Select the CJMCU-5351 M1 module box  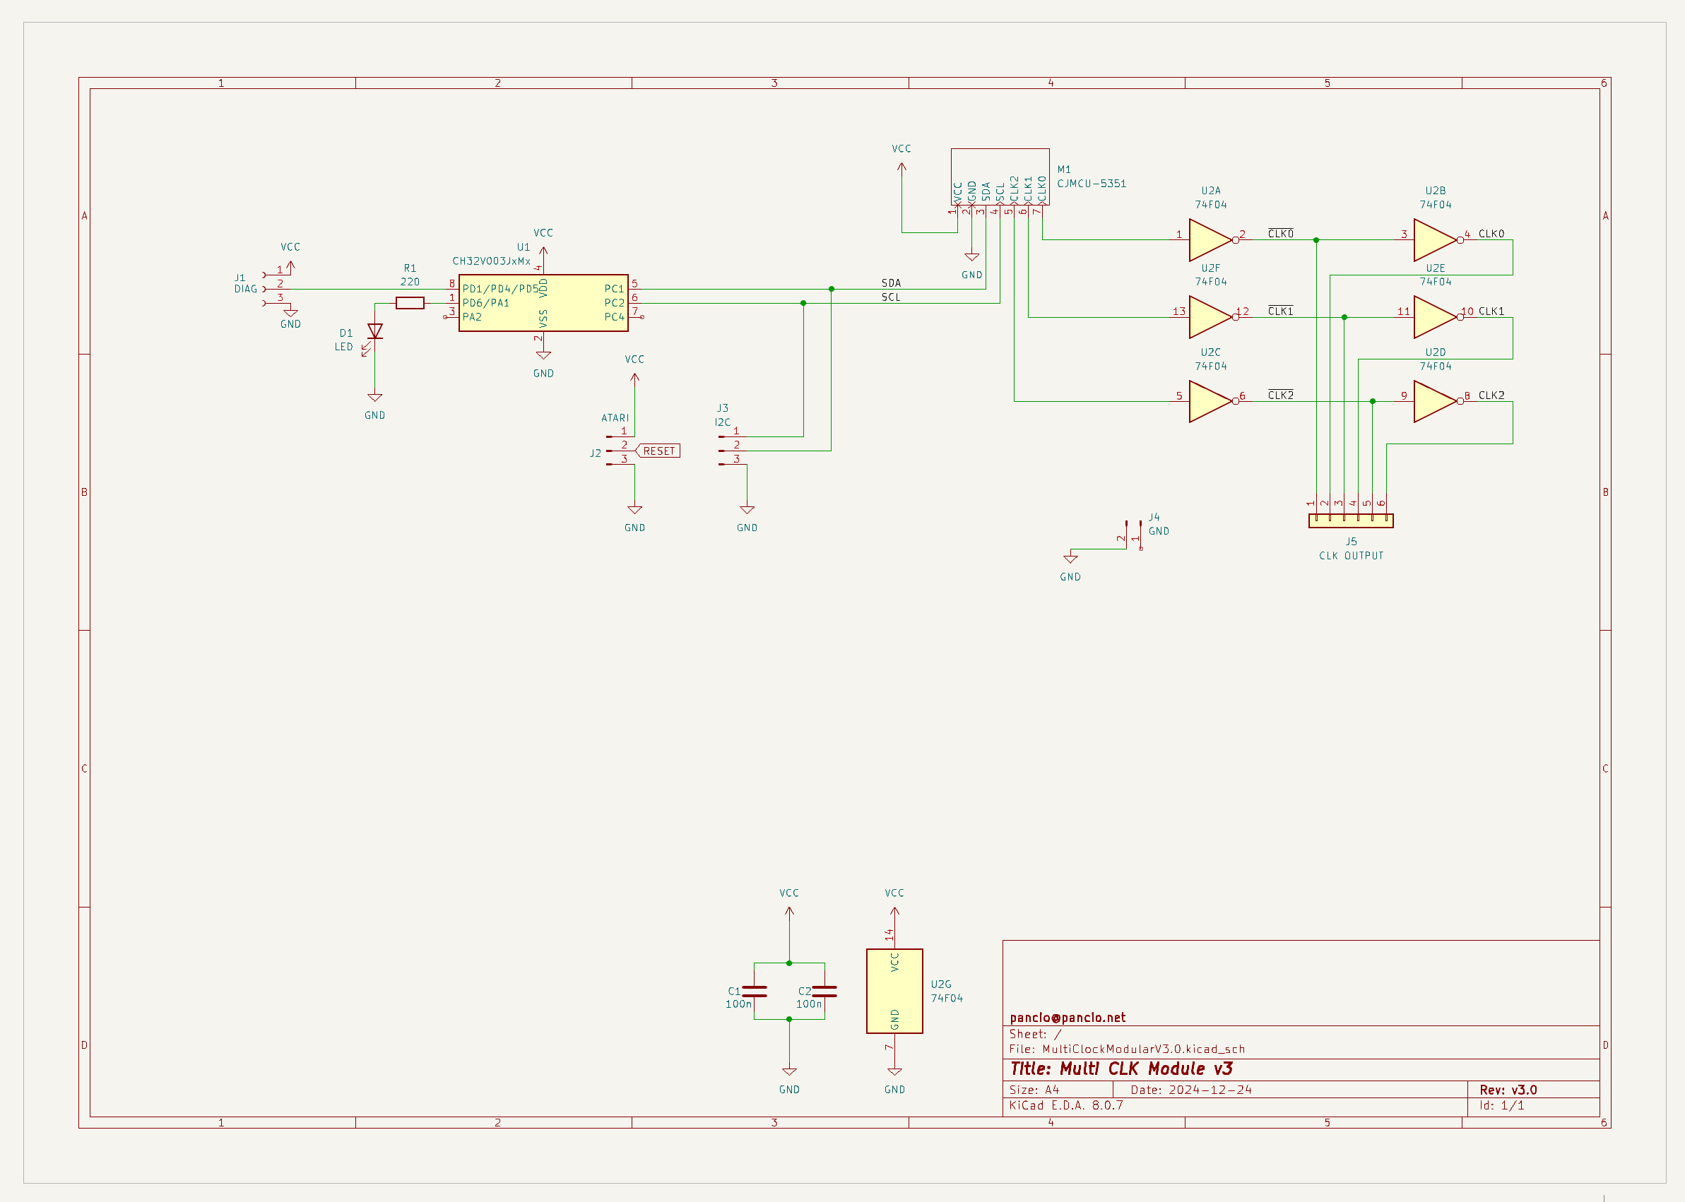coord(1000,176)
